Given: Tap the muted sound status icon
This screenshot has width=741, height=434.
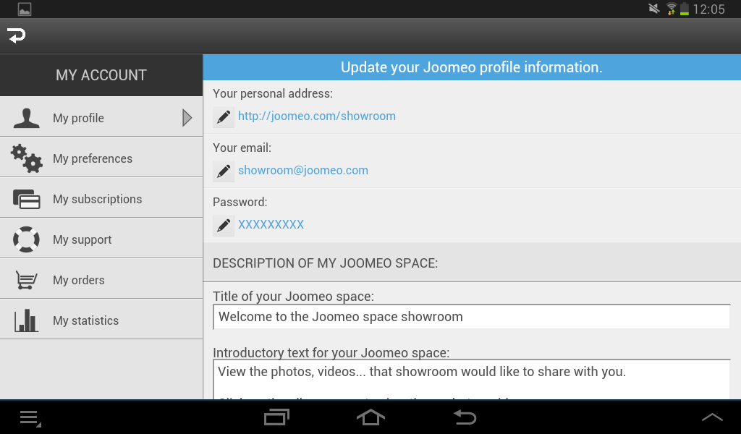Looking at the screenshot, I should pos(654,9).
